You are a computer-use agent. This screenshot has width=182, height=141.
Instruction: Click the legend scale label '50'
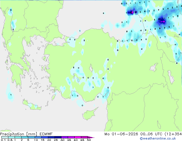pyautogui.click(x=89, y=140)
